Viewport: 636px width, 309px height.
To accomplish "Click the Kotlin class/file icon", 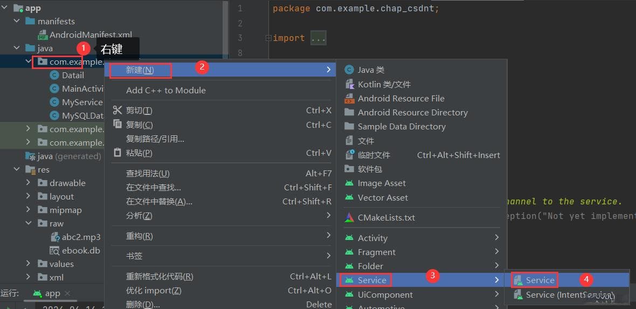I will click(349, 84).
